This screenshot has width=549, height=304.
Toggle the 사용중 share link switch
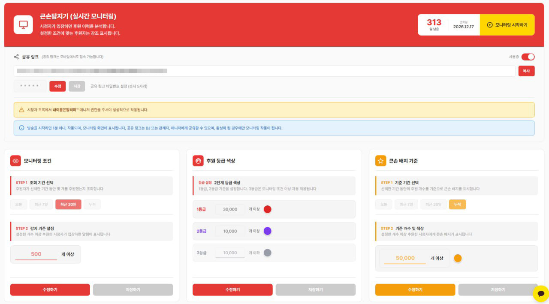[528, 57]
